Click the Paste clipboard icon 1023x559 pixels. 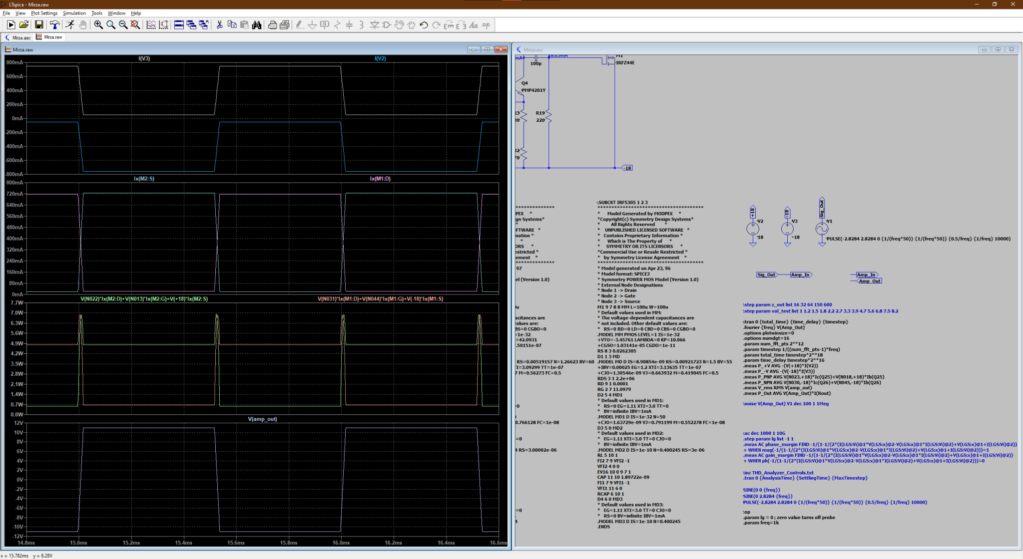click(x=244, y=25)
